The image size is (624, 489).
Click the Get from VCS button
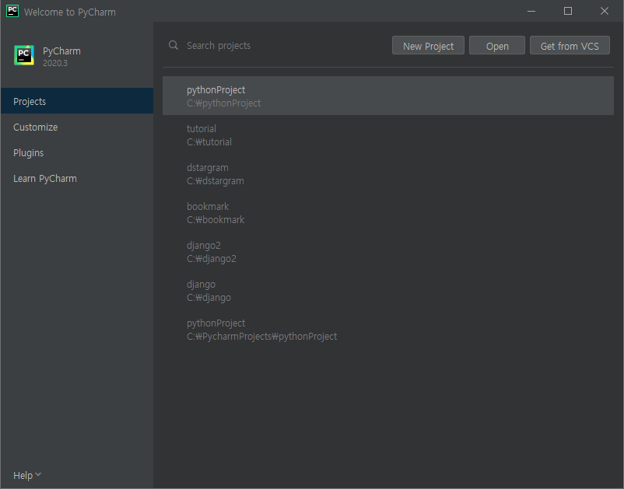(x=570, y=46)
